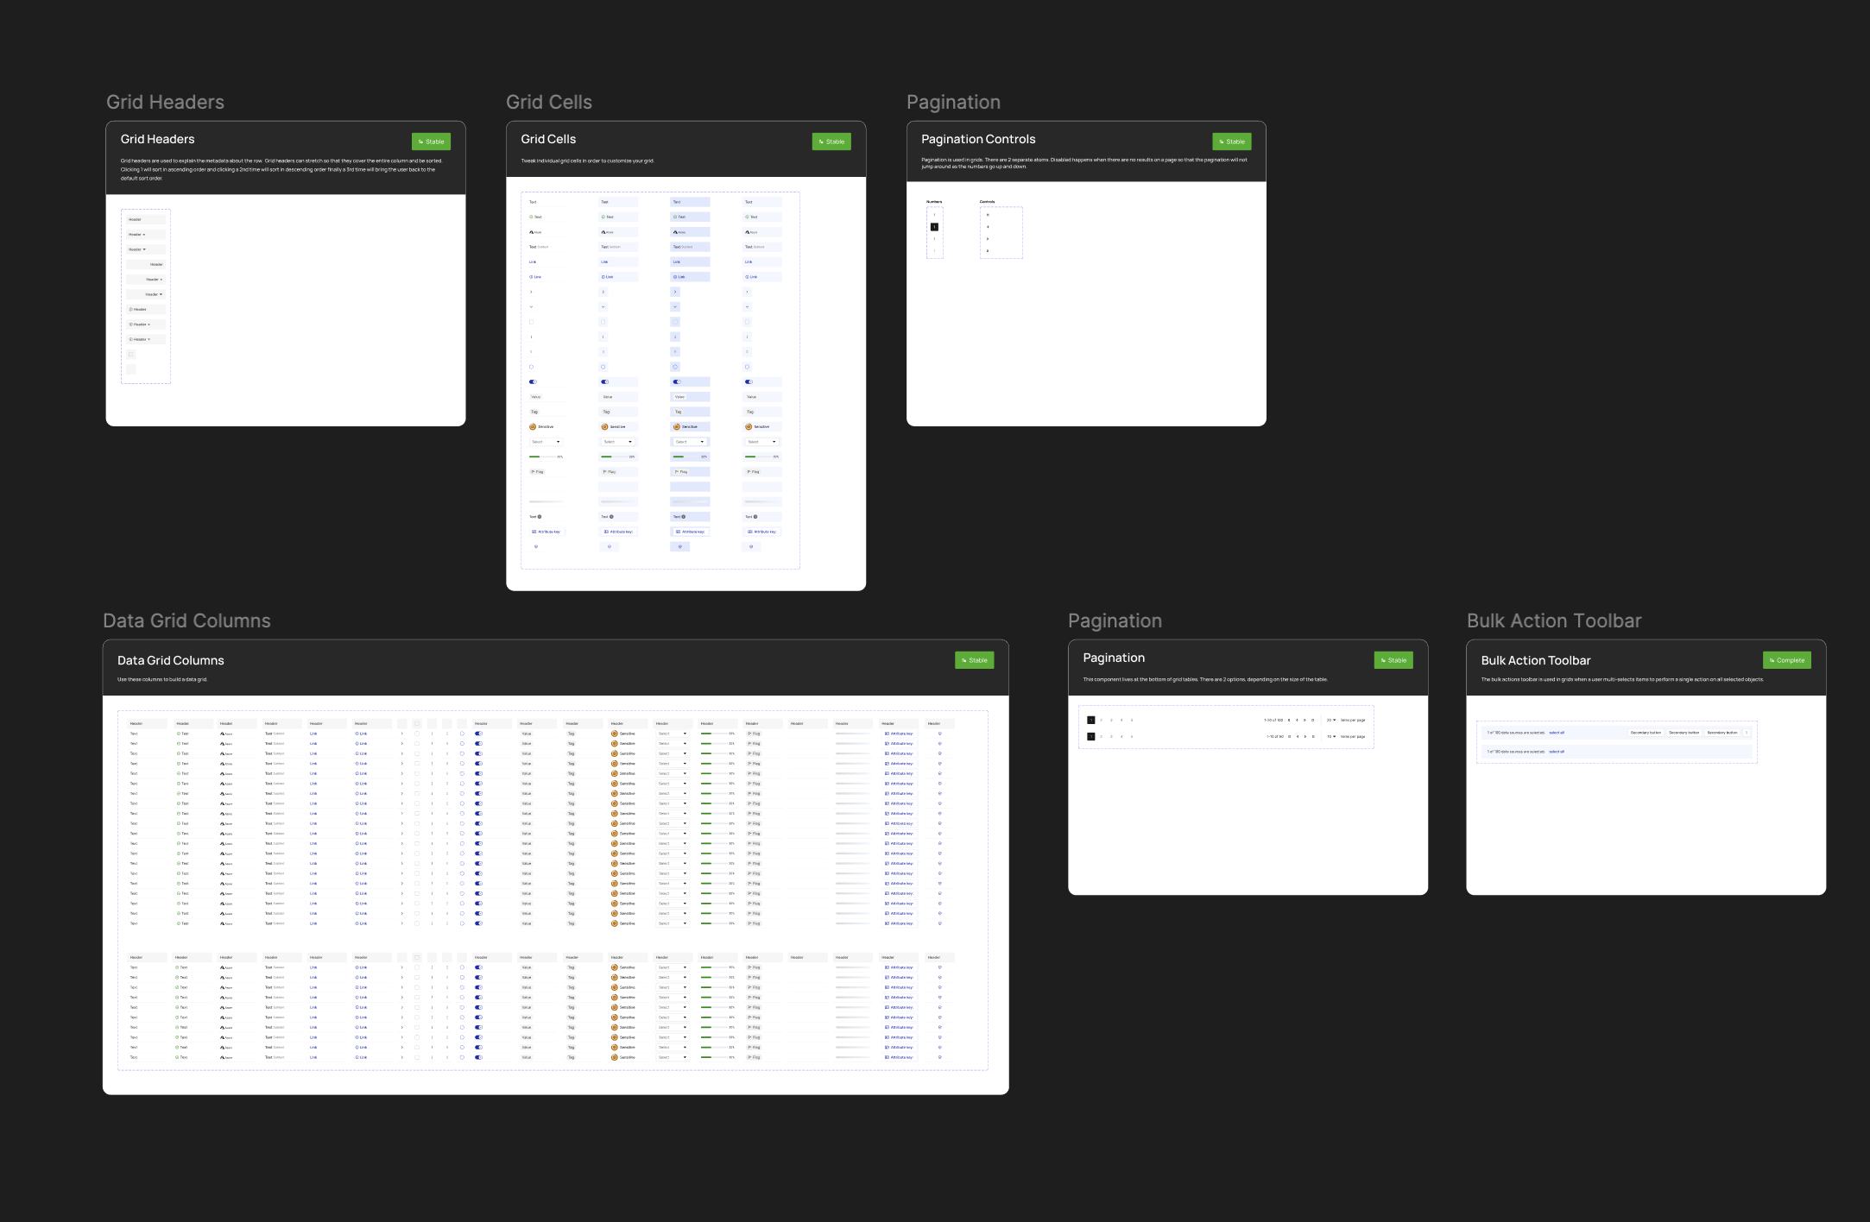Click text 'Use these columns to build a data grid.'

click(162, 679)
